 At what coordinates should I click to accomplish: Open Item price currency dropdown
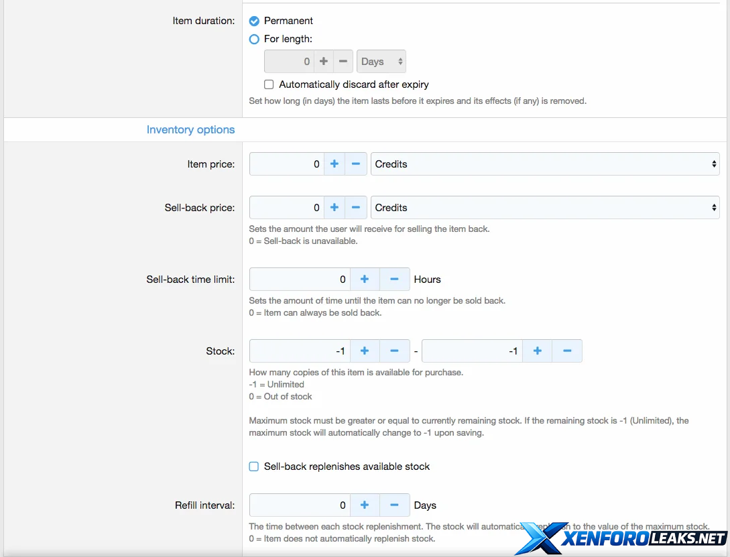544,164
